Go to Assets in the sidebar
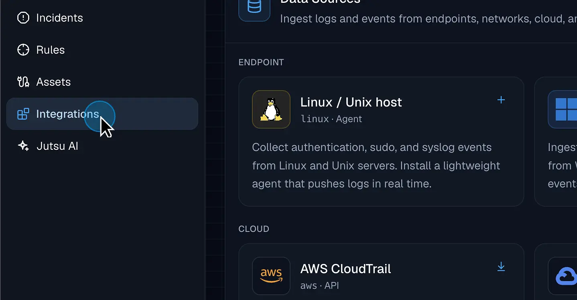 [102, 82]
